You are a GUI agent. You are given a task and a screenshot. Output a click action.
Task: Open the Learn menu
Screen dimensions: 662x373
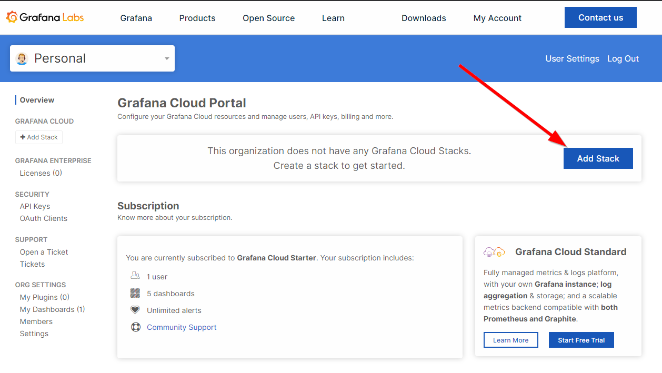pyautogui.click(x=333, y=18)
